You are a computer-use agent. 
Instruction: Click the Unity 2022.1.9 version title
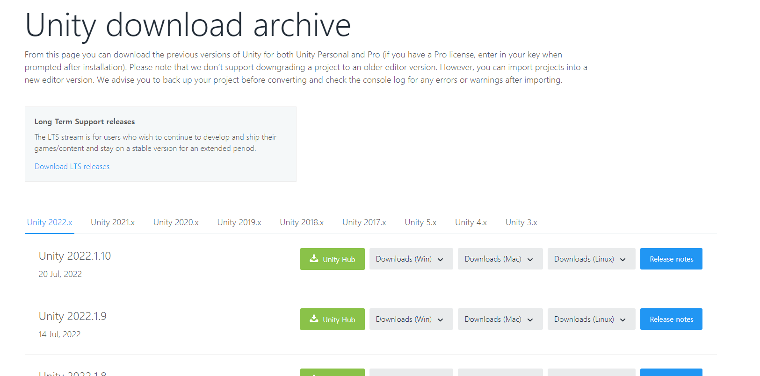72,316
